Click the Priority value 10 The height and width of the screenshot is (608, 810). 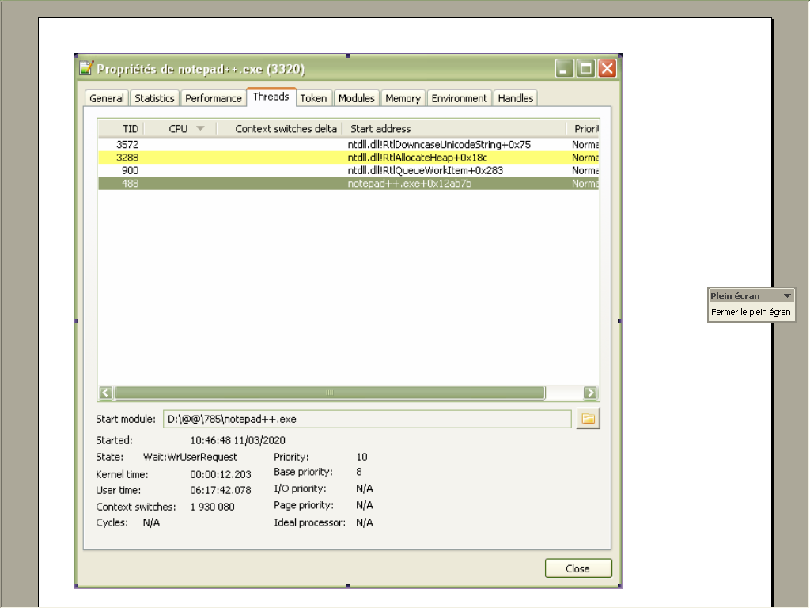click(361, 457)
